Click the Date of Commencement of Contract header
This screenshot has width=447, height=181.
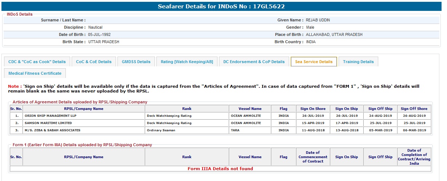tap(313, 157)
